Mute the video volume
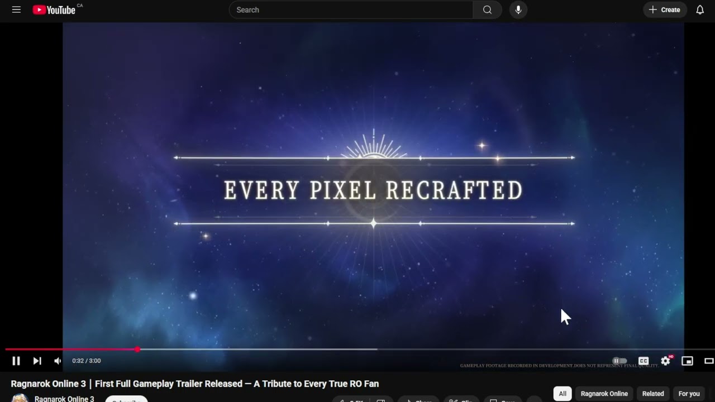Screen dimensions: 715x402 click(x=58, y=361)
